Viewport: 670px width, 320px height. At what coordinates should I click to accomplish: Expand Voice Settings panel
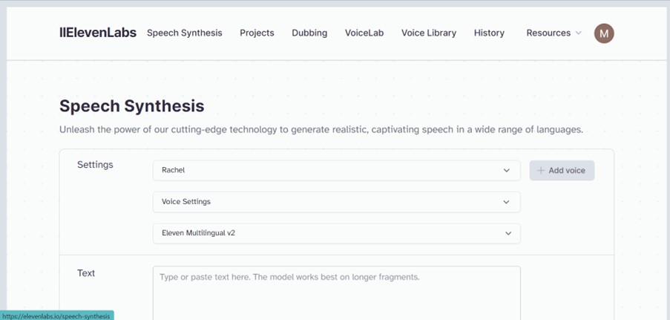pos(336,202)
